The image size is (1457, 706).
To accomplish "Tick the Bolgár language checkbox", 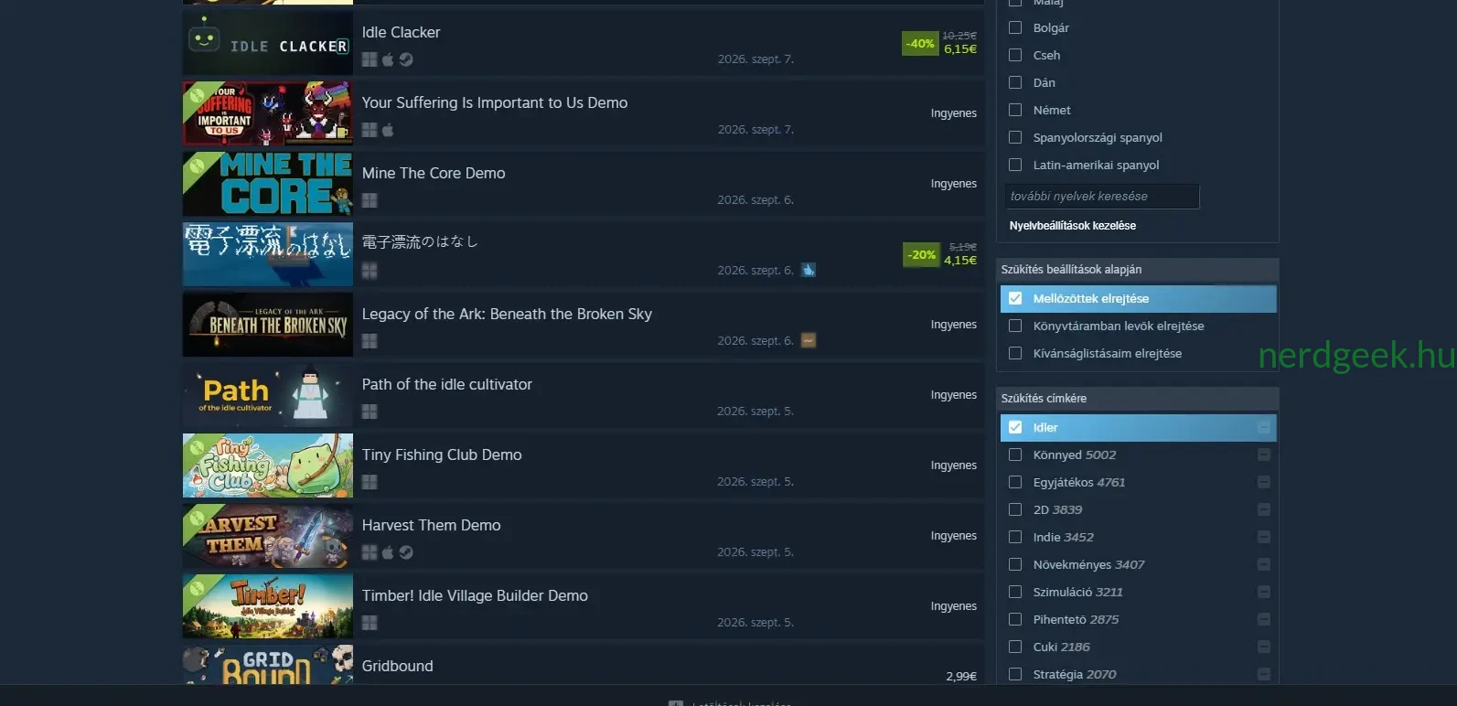I will coord(1015,27).
